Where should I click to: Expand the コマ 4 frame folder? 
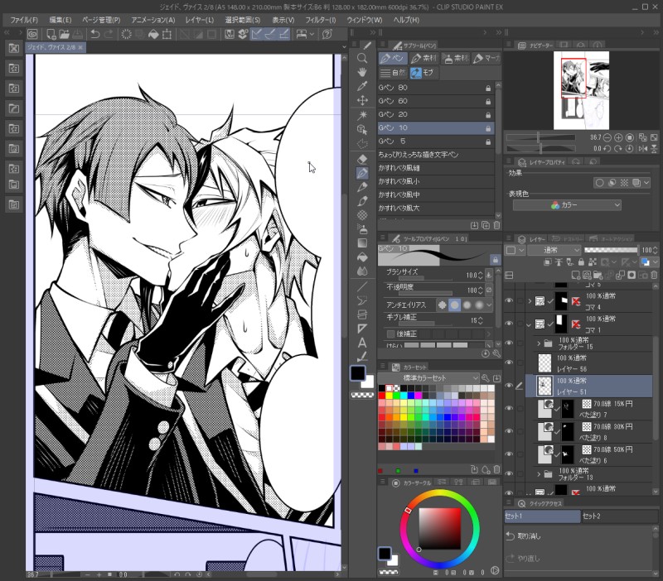point(530,301)
